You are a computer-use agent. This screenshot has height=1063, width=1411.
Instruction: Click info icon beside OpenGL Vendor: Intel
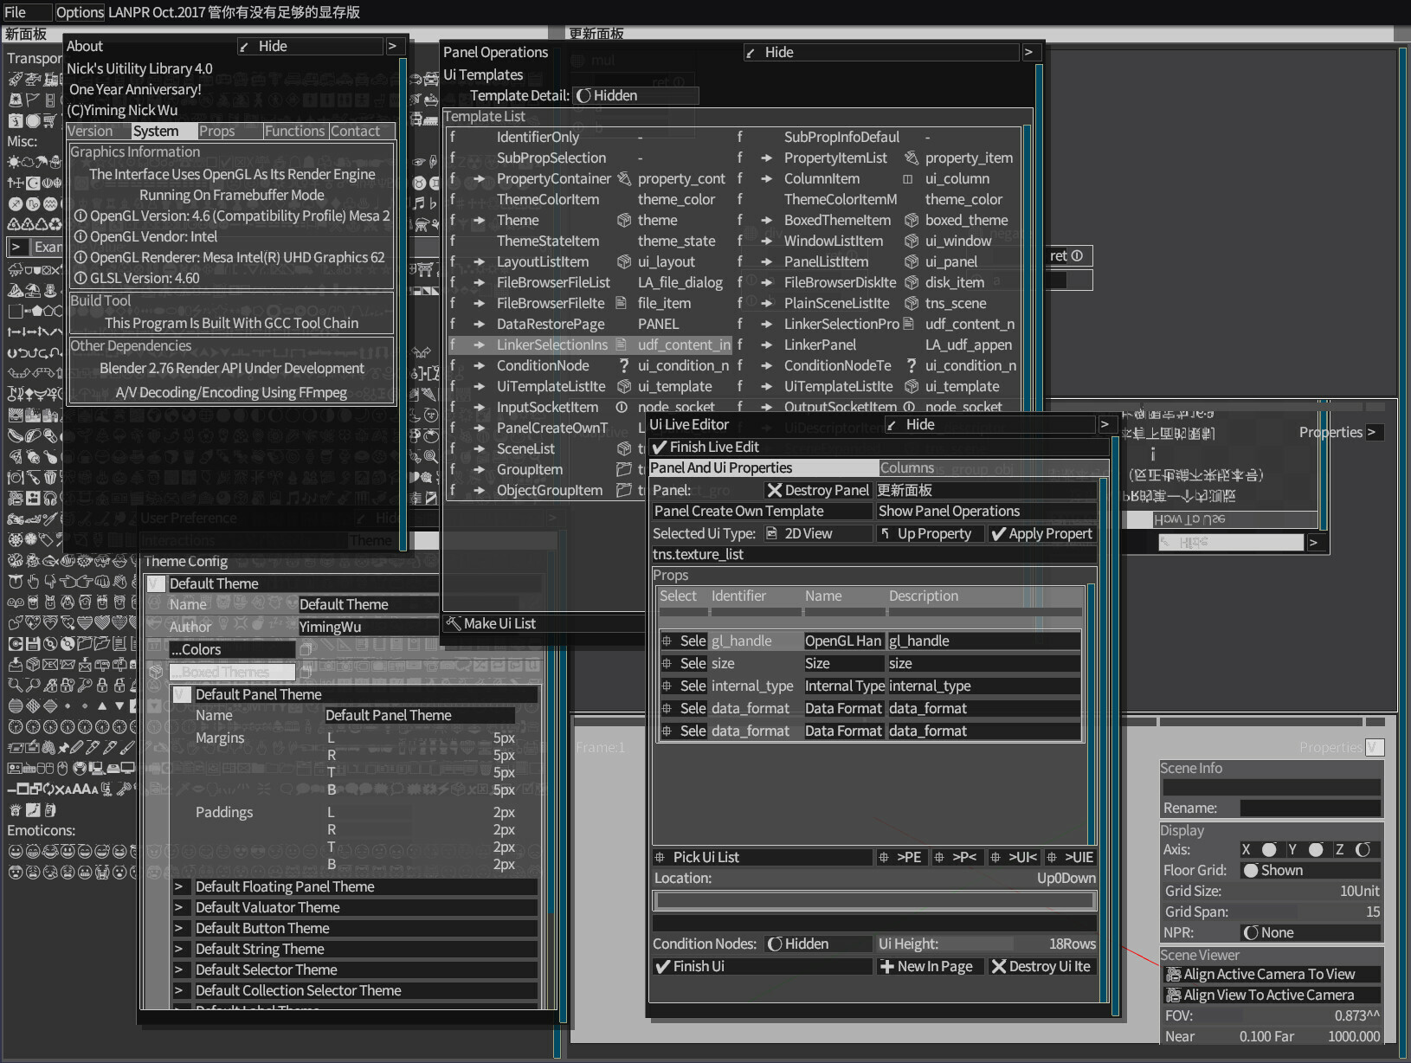click(x=81, y=236)
